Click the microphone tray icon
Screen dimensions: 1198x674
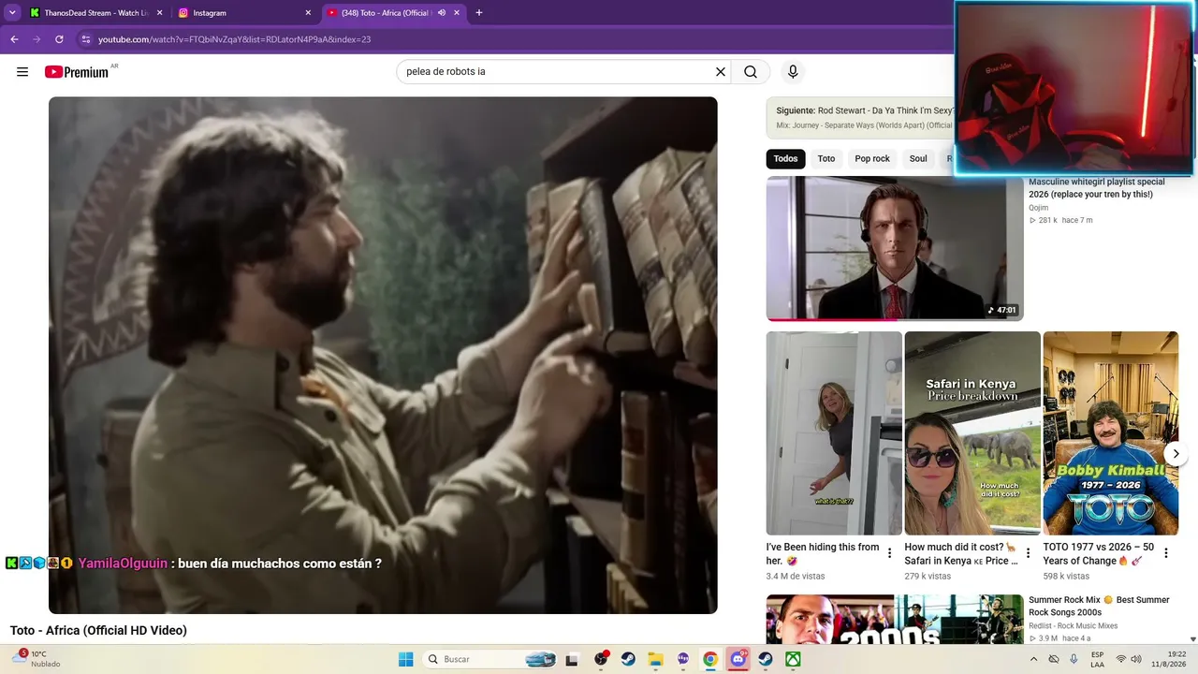(x=1074, y=659)
